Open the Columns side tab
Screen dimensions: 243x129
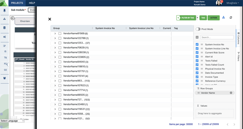click(x=238, y=38)
